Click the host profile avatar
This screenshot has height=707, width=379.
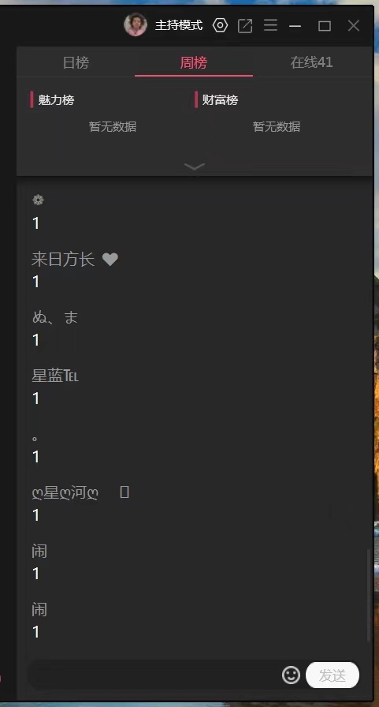point(136,24)
